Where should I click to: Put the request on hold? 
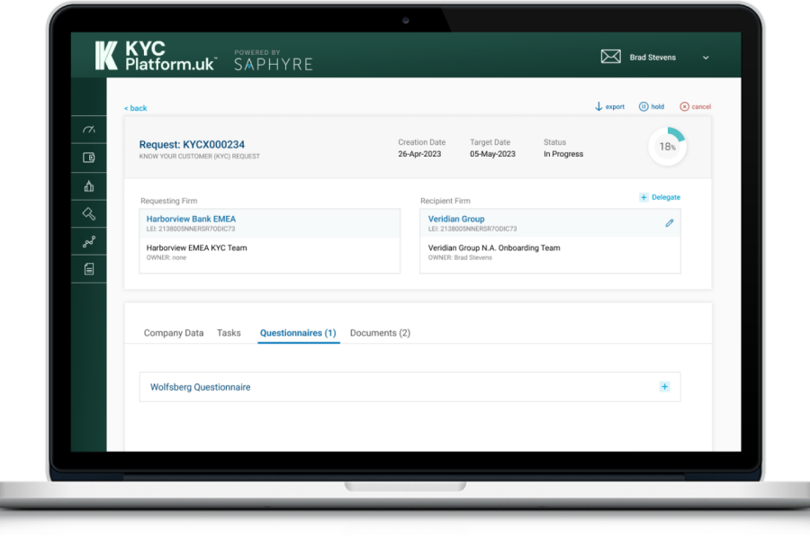[x=652, y=106]
